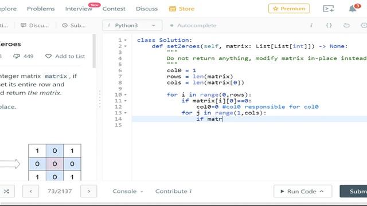Open the Interview menu item
The width and height of the screenshot is (367, 206).
pos(79,9)
